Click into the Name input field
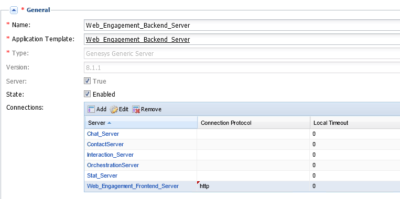Viewport: 400px width, 199px height. [x=242, y=25]
